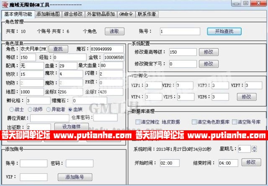Viewport: 268px width, 186px height.
Task: Click the 坐标X input field
Action: [71, 92]
